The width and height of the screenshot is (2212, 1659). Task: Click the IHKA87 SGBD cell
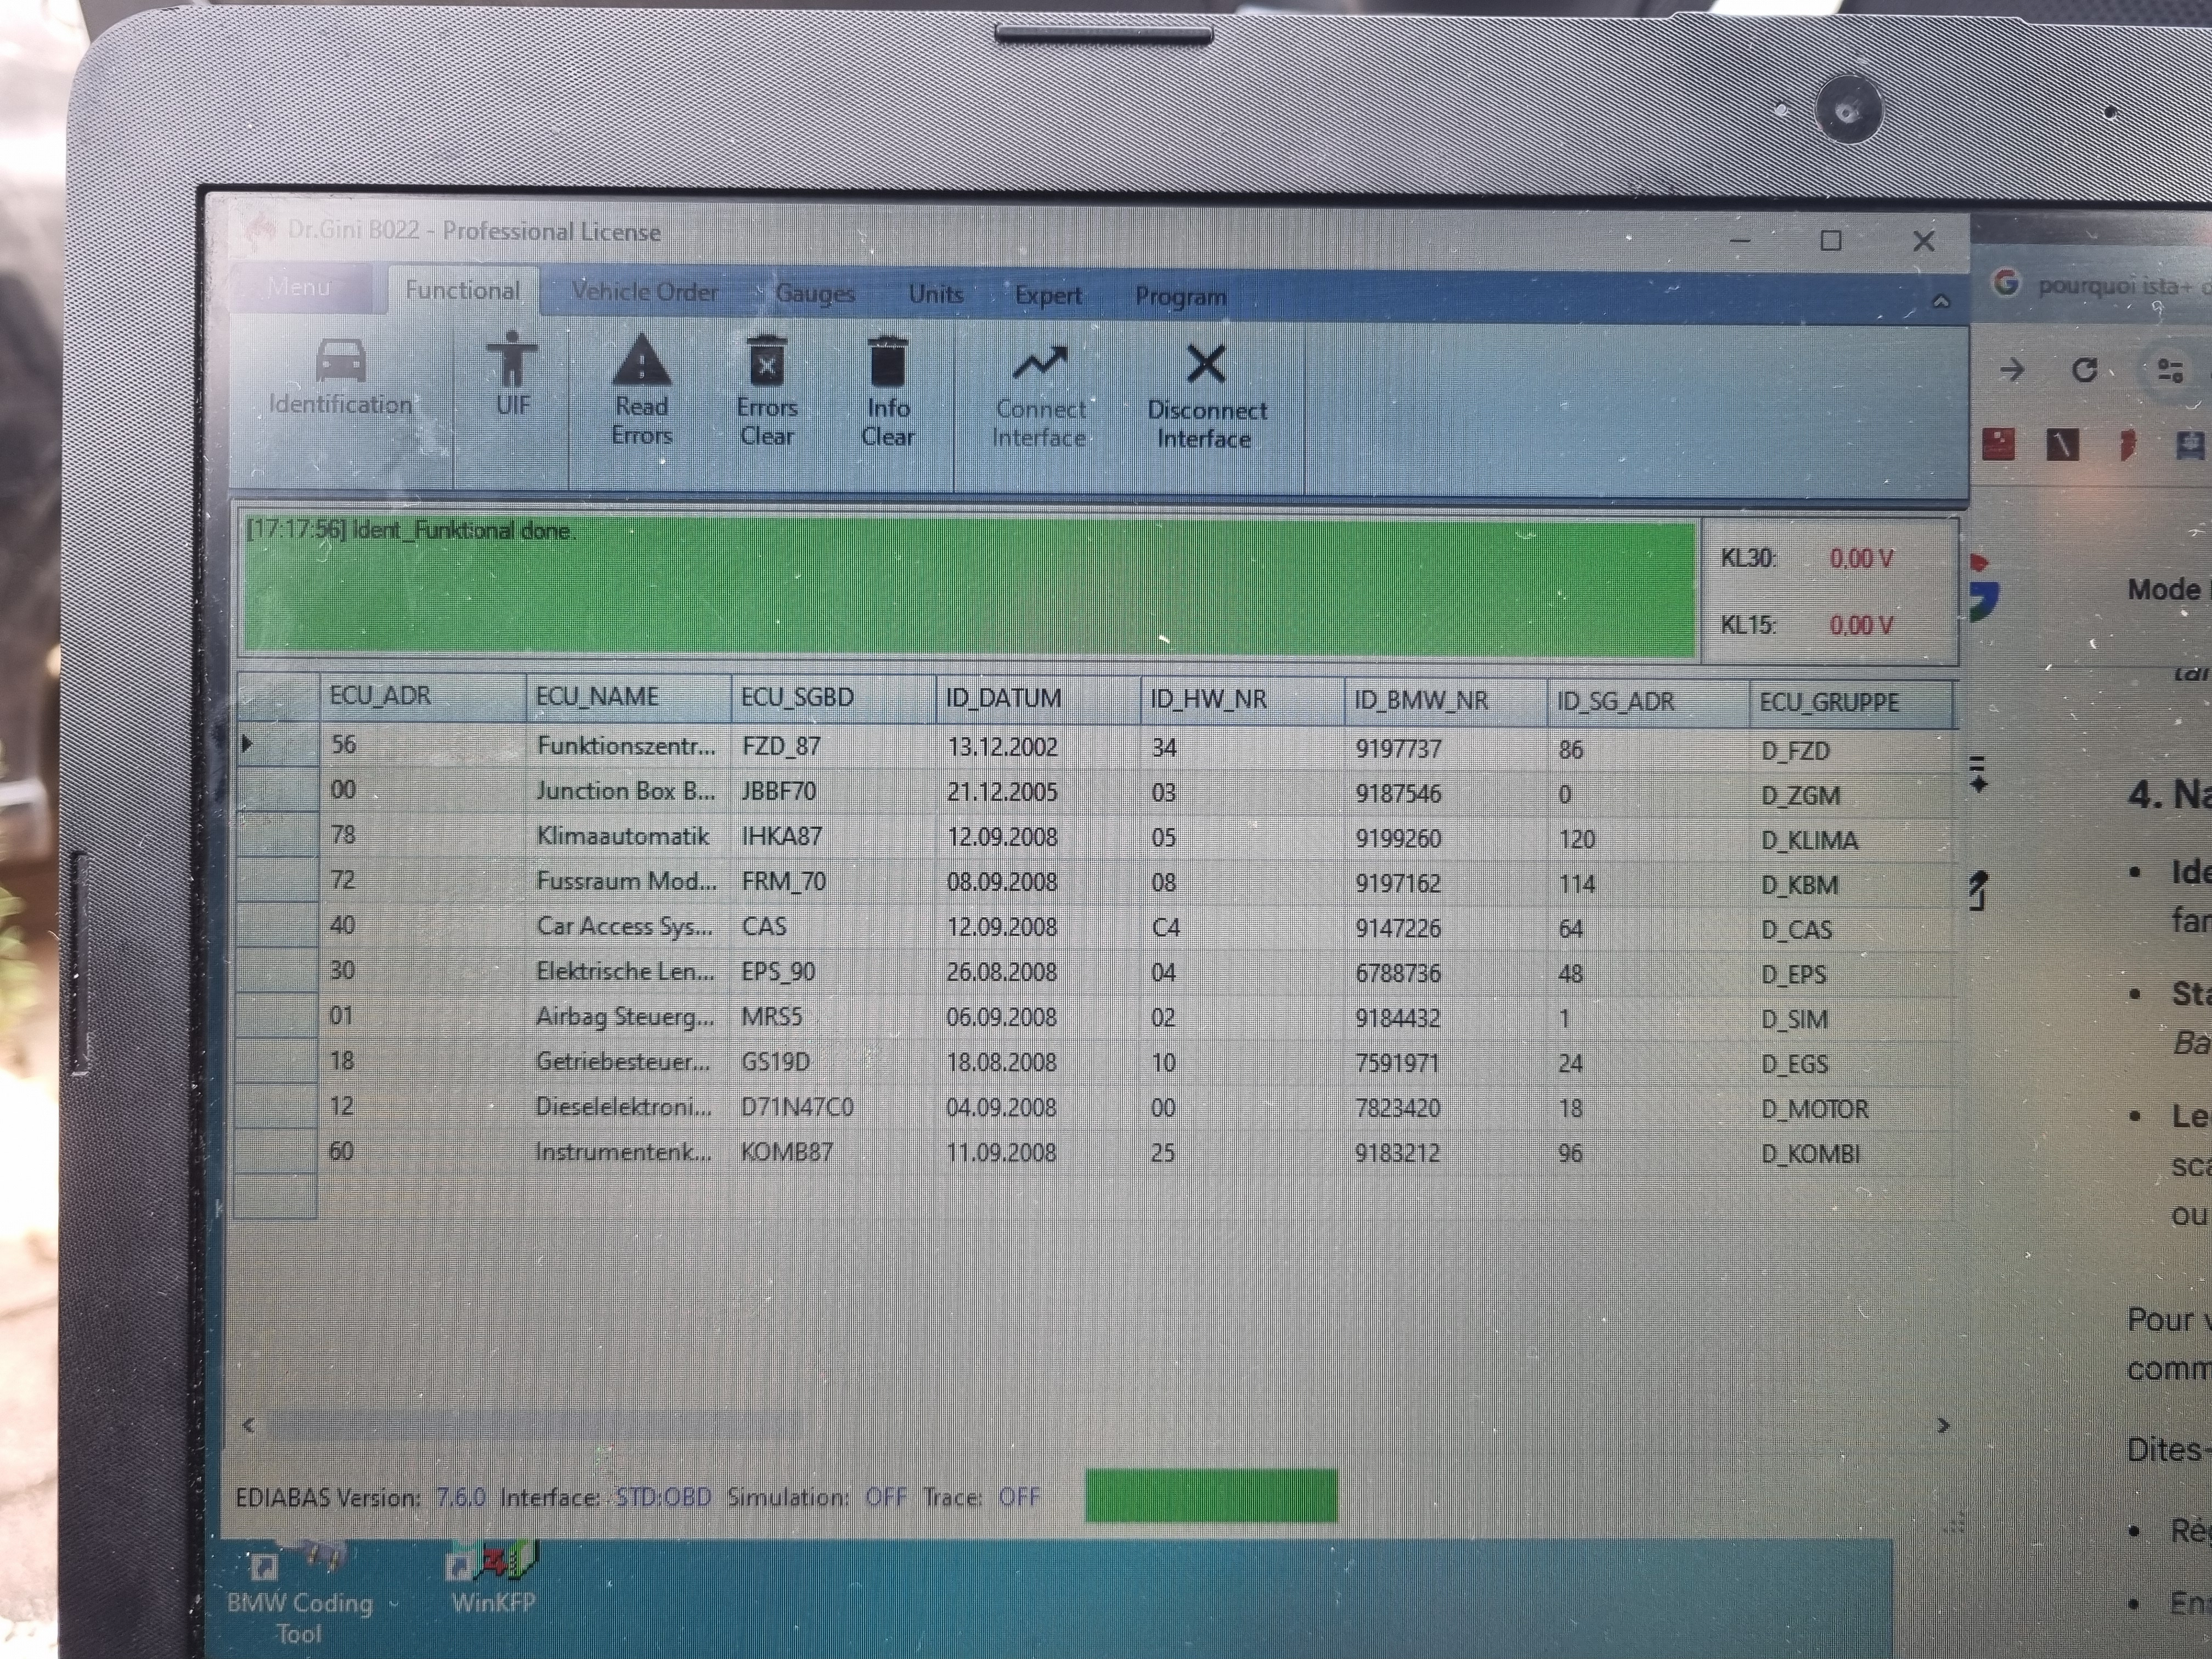click(x=833, y=837)
